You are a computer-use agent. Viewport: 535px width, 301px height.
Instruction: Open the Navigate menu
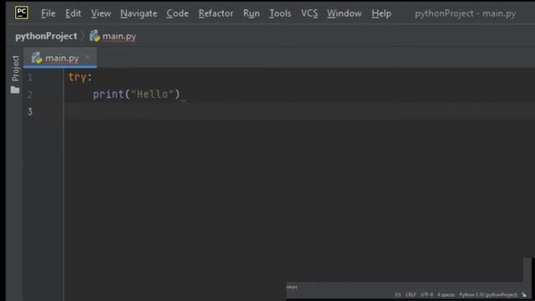[x=139, y=13]
